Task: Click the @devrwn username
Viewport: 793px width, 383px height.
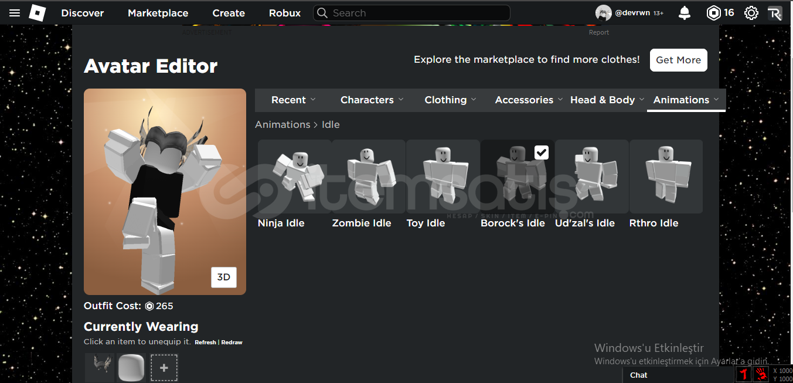Action: [x=632, y=13]
